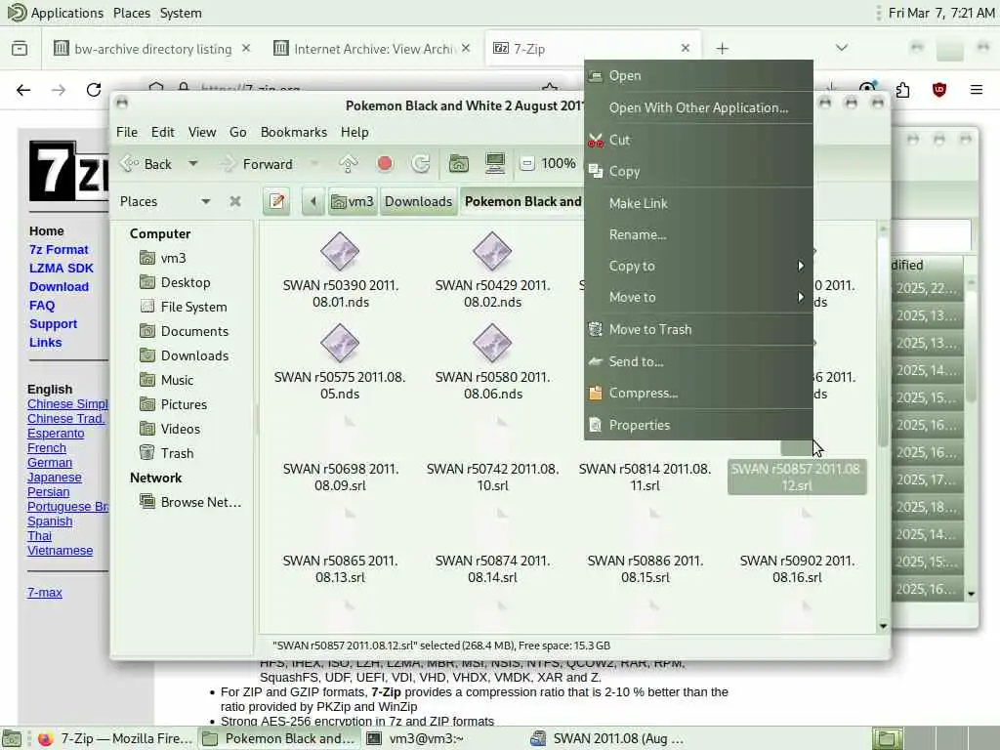Open the file manager Bookmarks menu
The width and height of the screenshot is (1000, 750).
click(293, 132)
